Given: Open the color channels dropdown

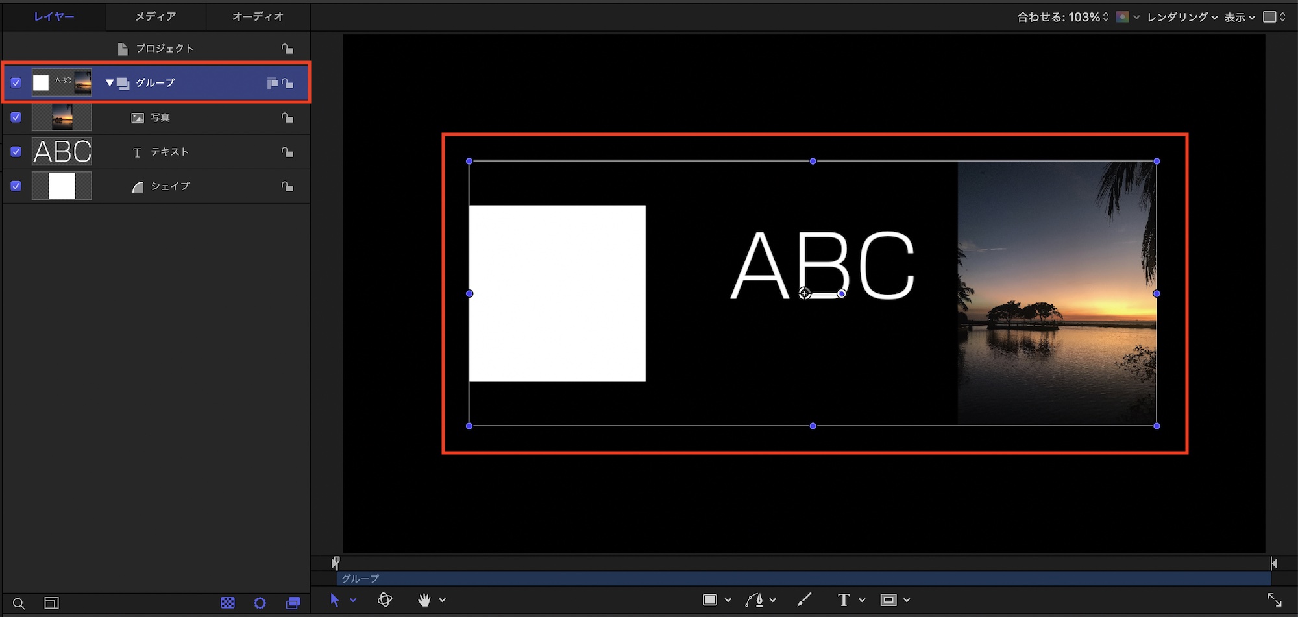Looking at the screenshot, I should point(1128,18).
